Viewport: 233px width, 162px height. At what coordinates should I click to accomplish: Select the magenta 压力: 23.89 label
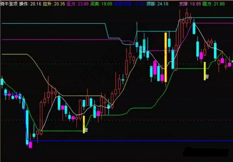(x=77, y=4)
